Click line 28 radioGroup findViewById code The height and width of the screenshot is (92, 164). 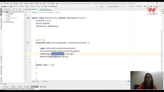pos(57,54)
